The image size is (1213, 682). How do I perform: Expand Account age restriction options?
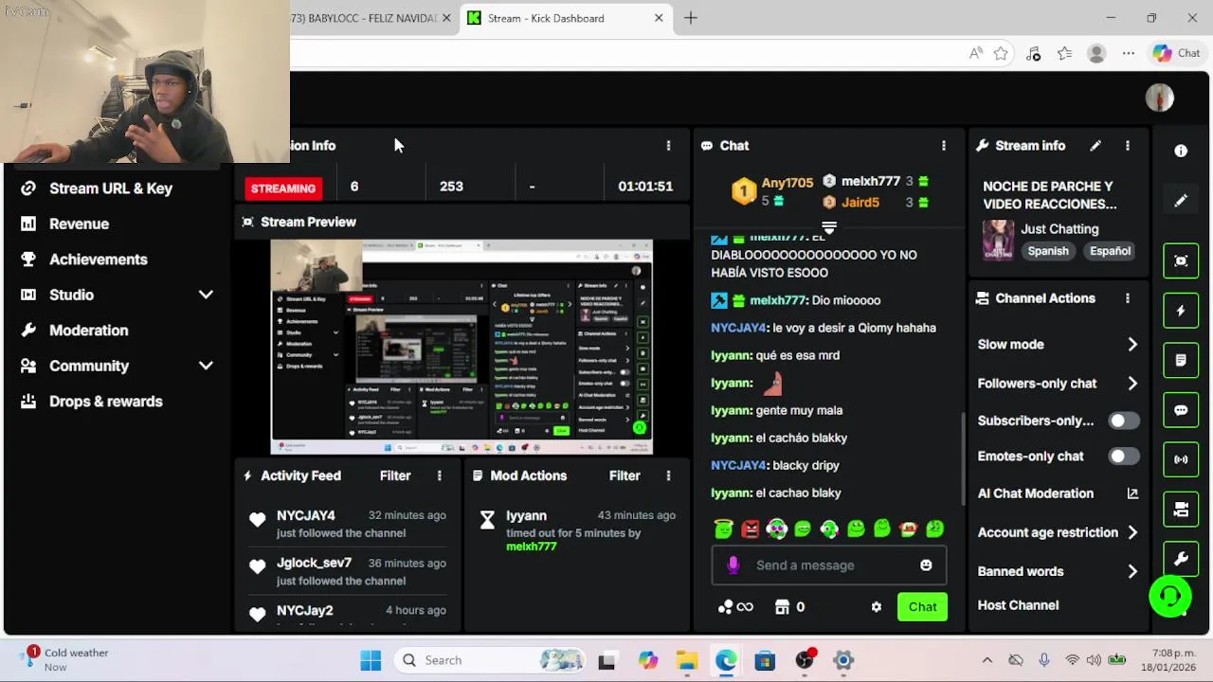tap(1132, 532)
